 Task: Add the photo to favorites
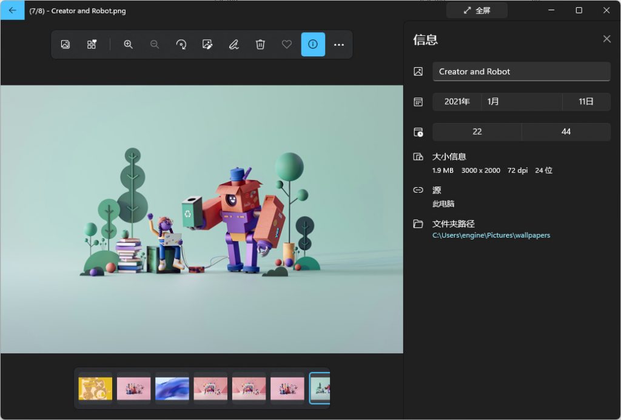click(x=287, y=44)
